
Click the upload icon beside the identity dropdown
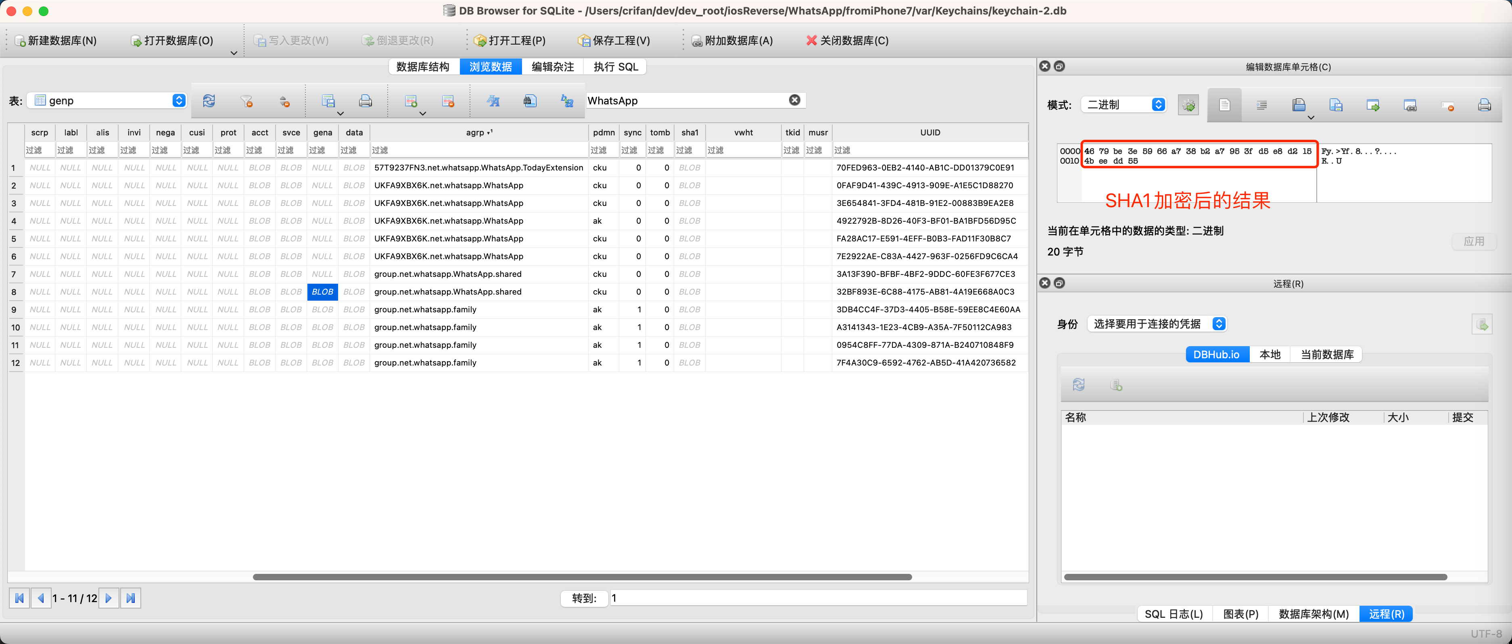pyautogui.click(x=1482, y=324)
